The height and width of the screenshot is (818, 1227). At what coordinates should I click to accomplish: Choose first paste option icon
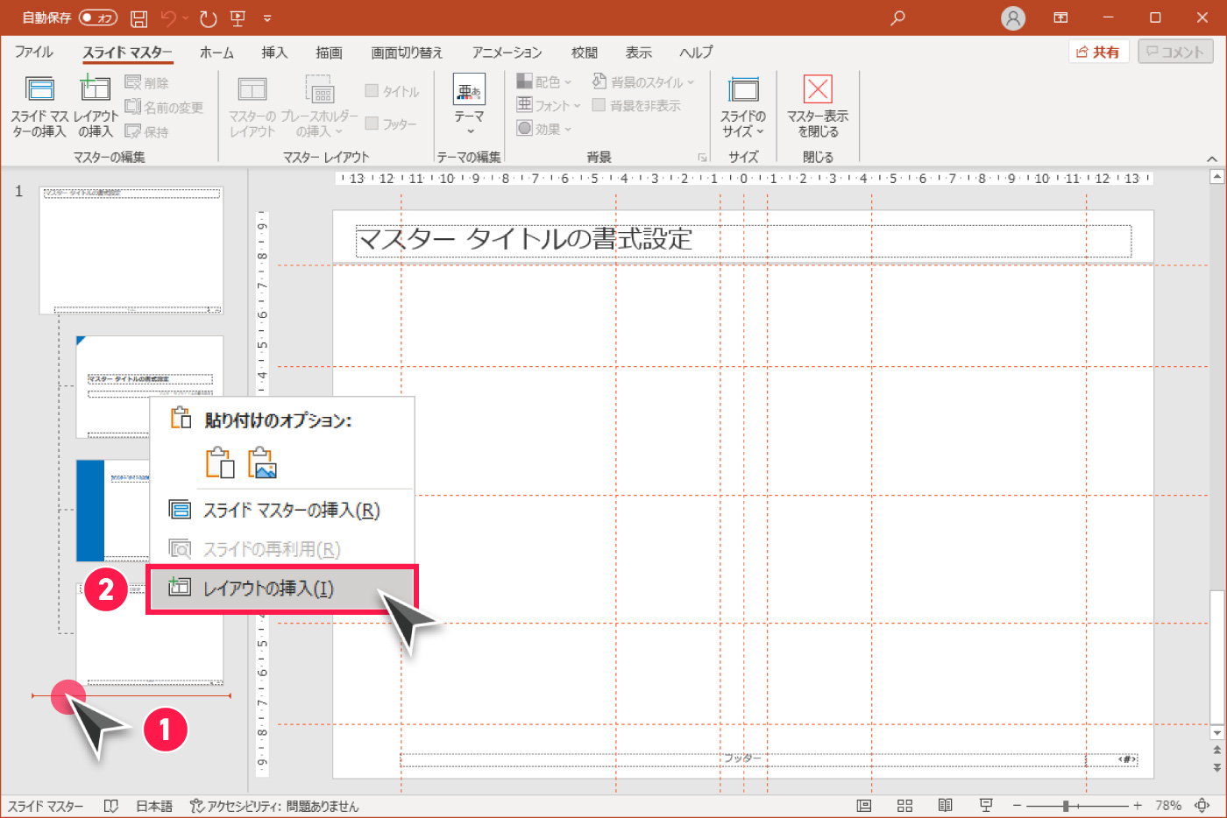[220, 462]
